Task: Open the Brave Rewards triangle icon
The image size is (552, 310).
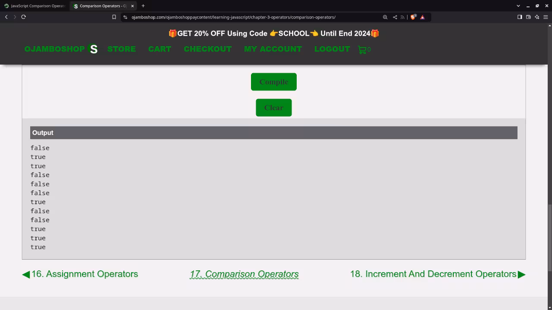Action: pos(422,17)
